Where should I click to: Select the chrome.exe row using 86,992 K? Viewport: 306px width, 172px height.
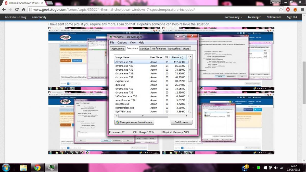(x=152, y=66)
